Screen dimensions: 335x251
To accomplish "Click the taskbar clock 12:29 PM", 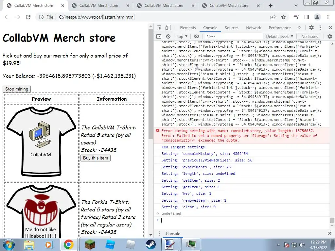I will tap(318, 242).
